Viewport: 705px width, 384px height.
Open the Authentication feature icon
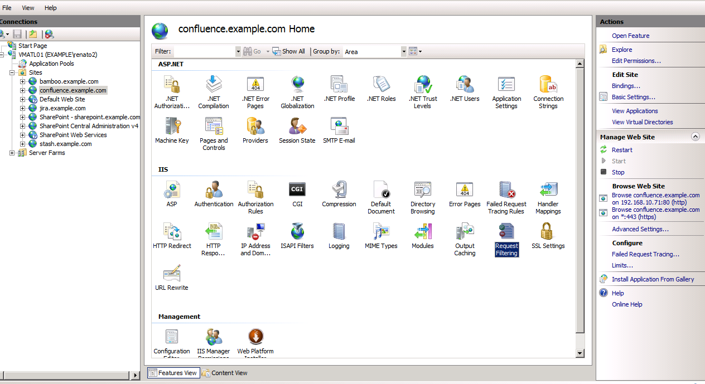pos(214,194)
